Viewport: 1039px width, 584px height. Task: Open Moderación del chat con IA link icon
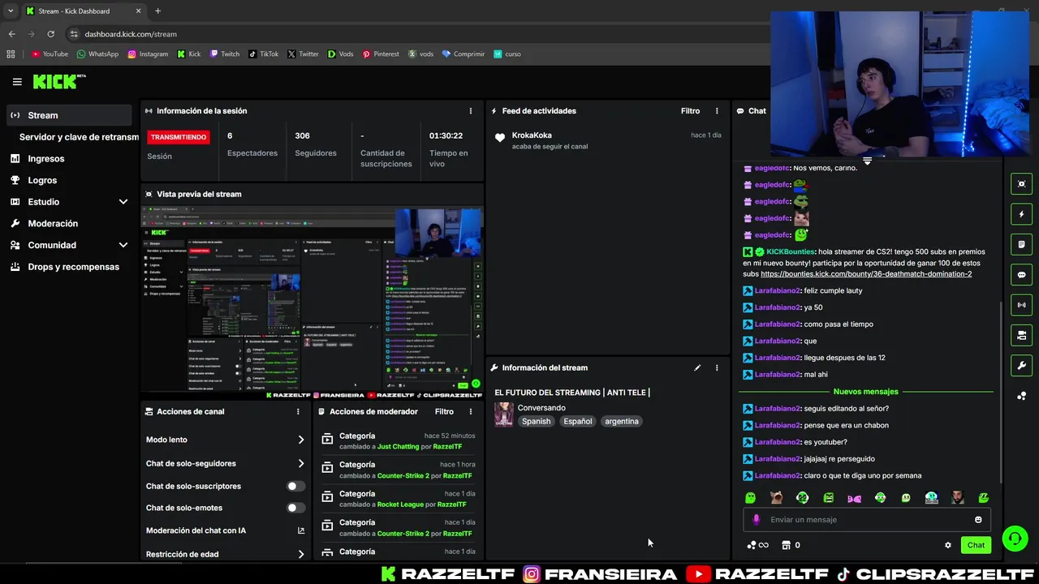click(301, 530)
